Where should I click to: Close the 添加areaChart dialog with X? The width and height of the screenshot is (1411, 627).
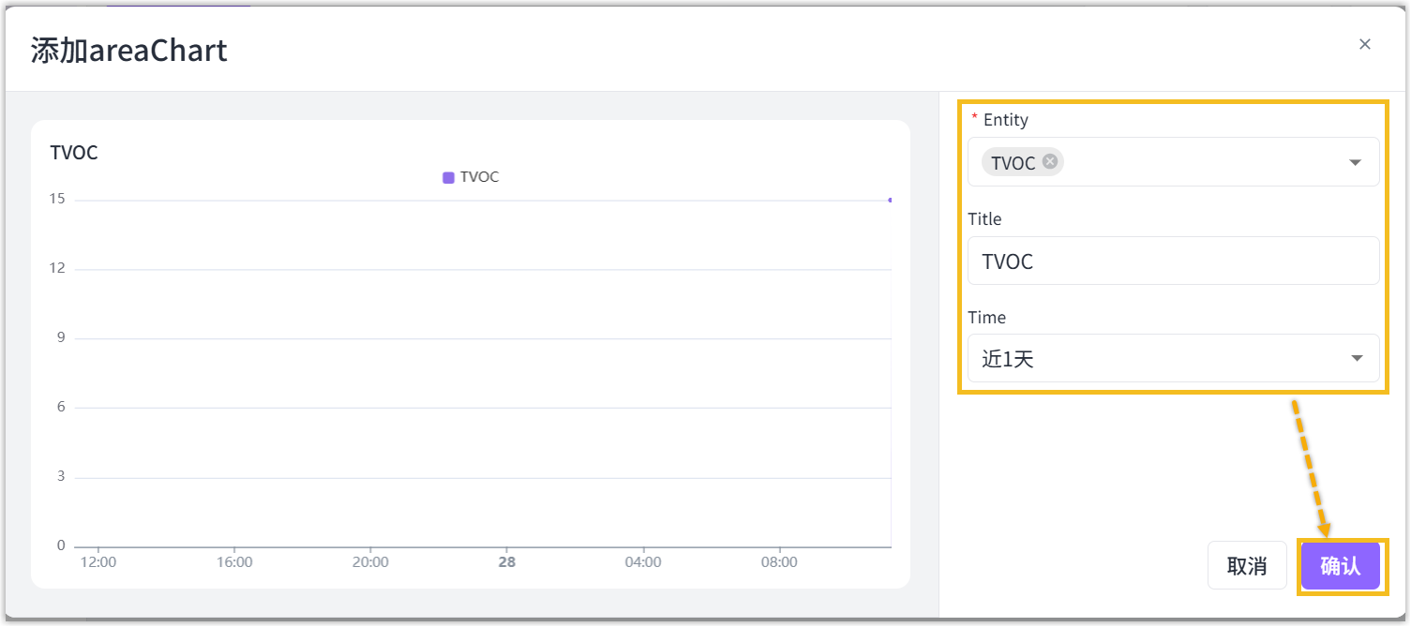1364,44
